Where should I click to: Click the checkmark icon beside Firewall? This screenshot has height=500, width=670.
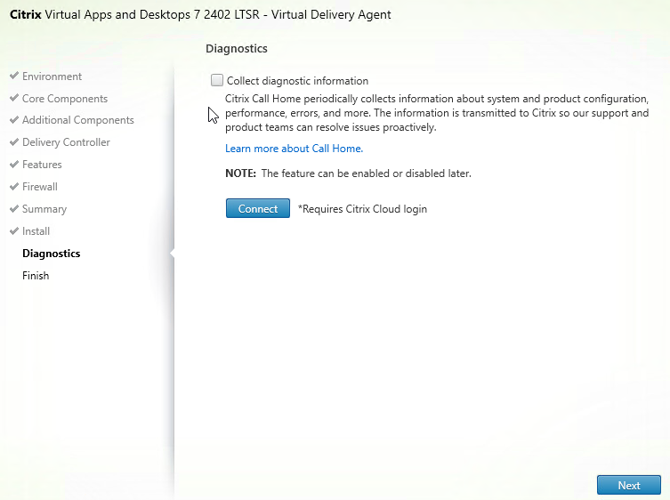pos(14,186)
